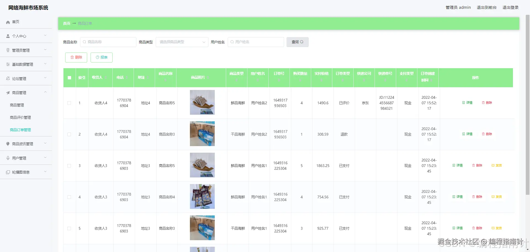Click the sort arrows on 地址 column
530x252 pixels.
148,78
